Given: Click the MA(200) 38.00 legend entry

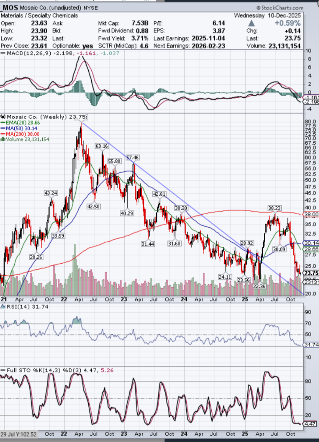Looking at the screenshot, I should 23,134.
